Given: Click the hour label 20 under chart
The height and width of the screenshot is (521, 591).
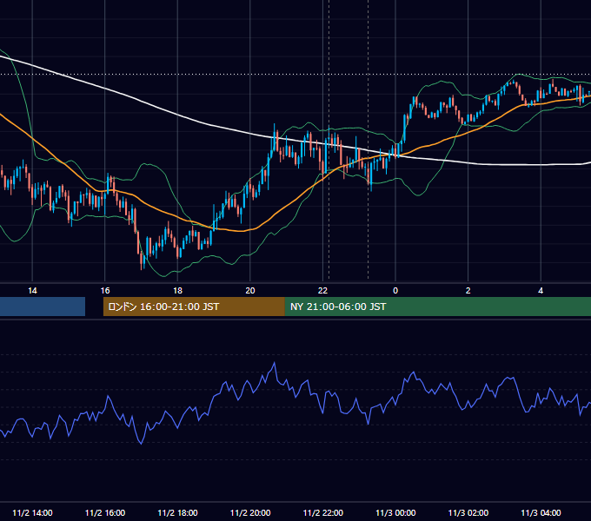Looking at the screenshot, I should point(250,290).
